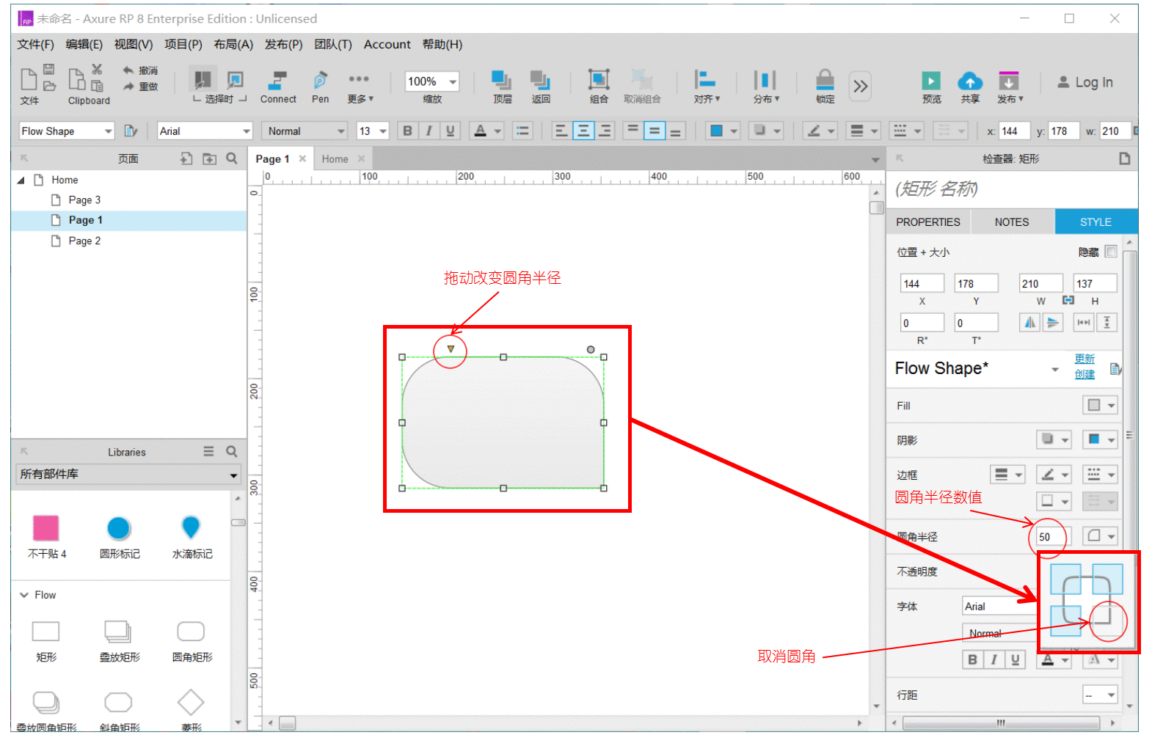Switch to the NOTES tab
1152x746 pixels.
coord(1012,222)
